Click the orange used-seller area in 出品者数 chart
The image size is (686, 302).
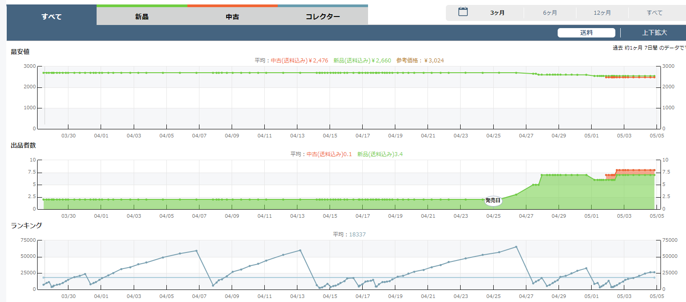coord(635,172)
